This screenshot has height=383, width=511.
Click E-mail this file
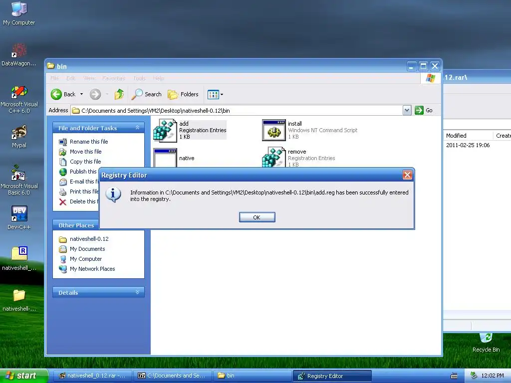tap(78, 182)
